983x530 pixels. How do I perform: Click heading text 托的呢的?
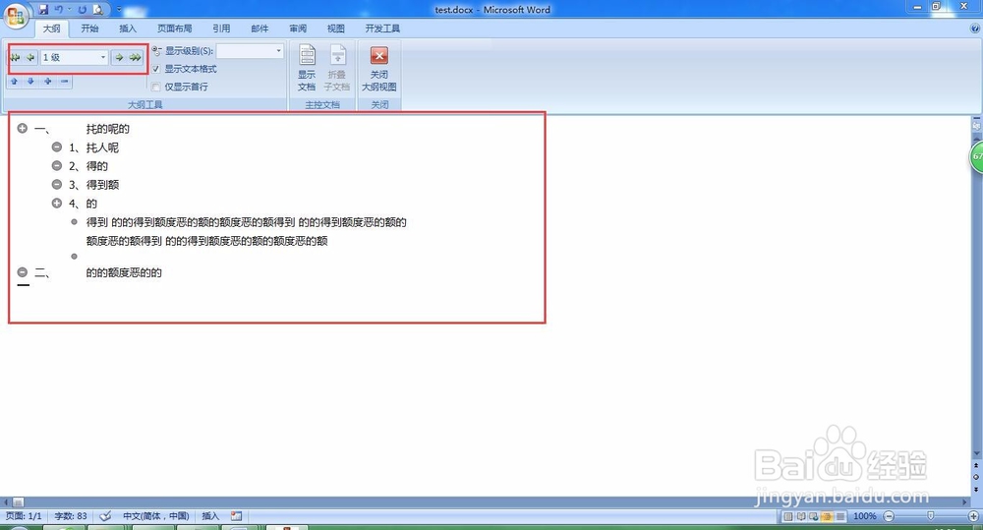[108, 129]
